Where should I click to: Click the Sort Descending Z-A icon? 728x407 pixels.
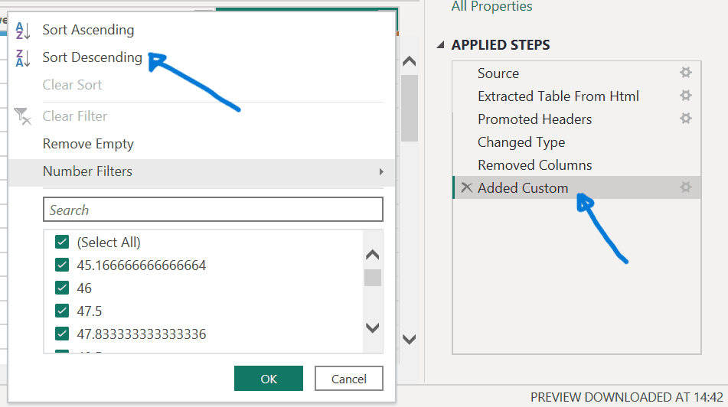click(23, 58)
